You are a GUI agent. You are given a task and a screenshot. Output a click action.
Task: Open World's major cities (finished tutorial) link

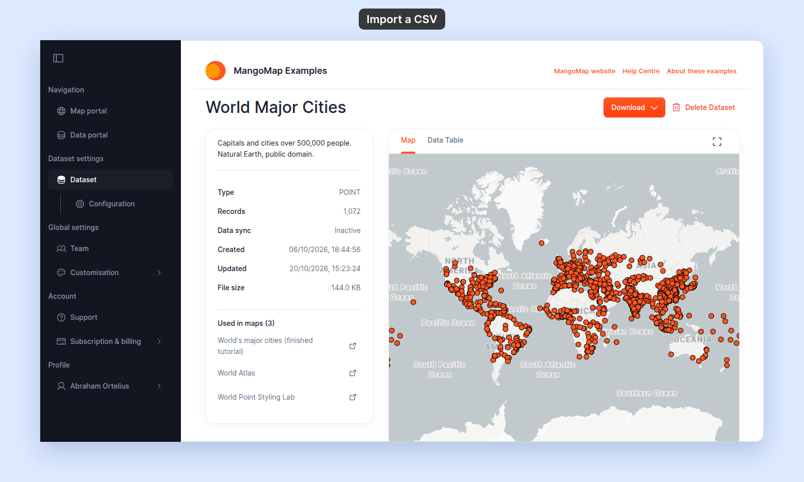tap(265, 346)
